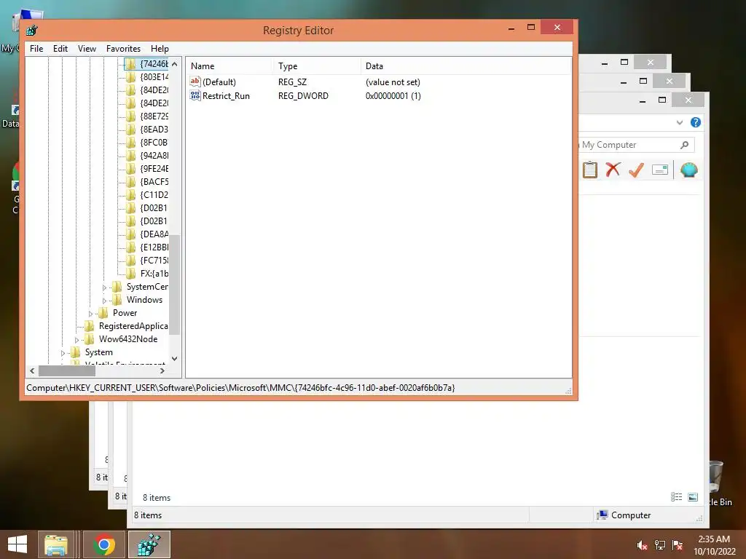Switch Explorer to details view icon

677,496
